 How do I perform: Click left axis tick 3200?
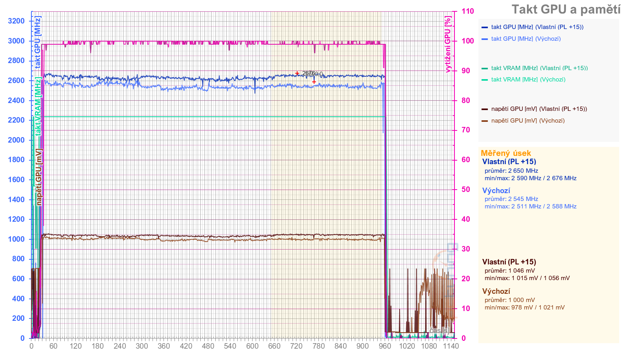tap(16, 21)
